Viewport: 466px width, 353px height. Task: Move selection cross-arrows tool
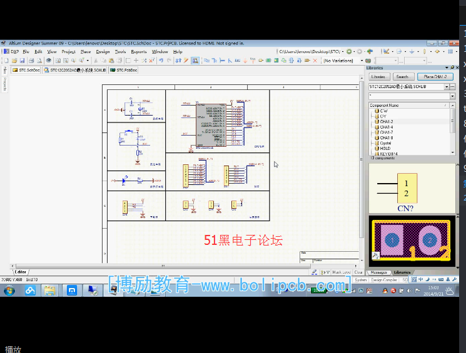point(136,61)
